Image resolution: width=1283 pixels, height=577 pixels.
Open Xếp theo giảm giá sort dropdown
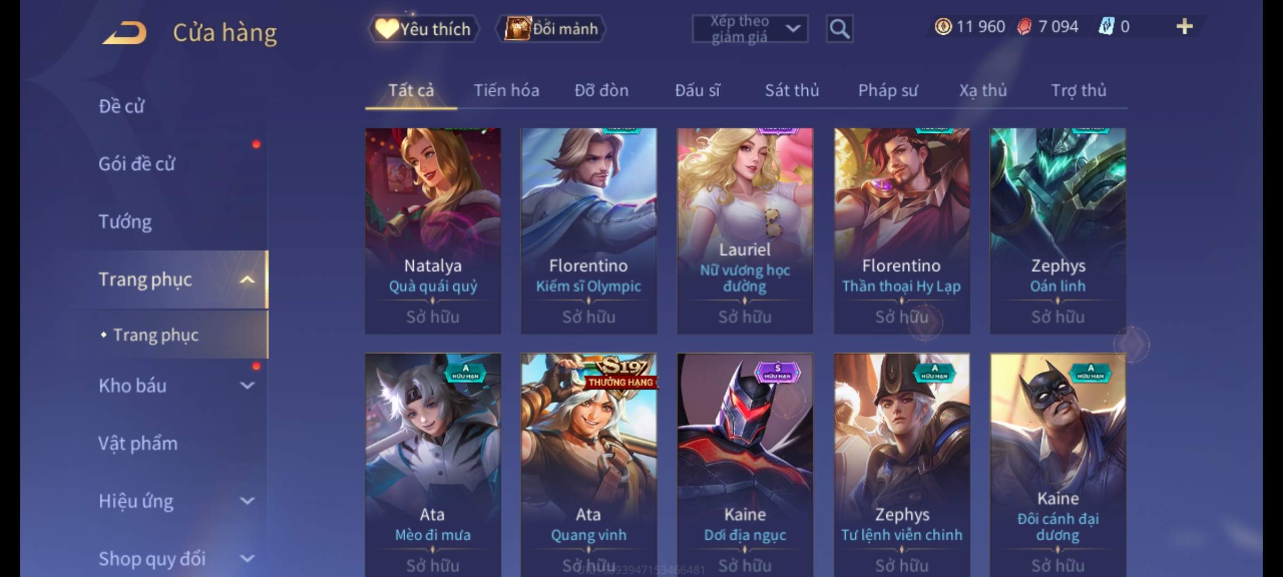750,29
